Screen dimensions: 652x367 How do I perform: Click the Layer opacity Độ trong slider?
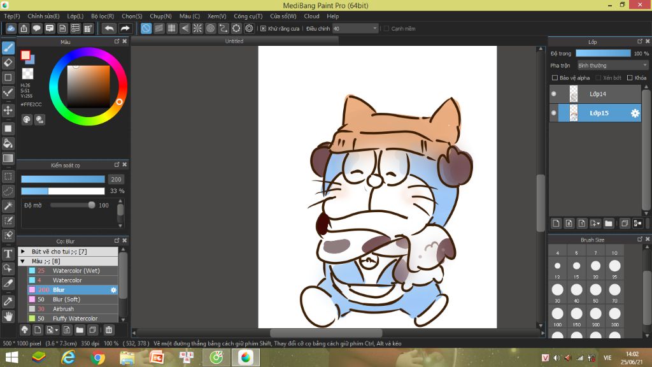[x=603, y=54]
